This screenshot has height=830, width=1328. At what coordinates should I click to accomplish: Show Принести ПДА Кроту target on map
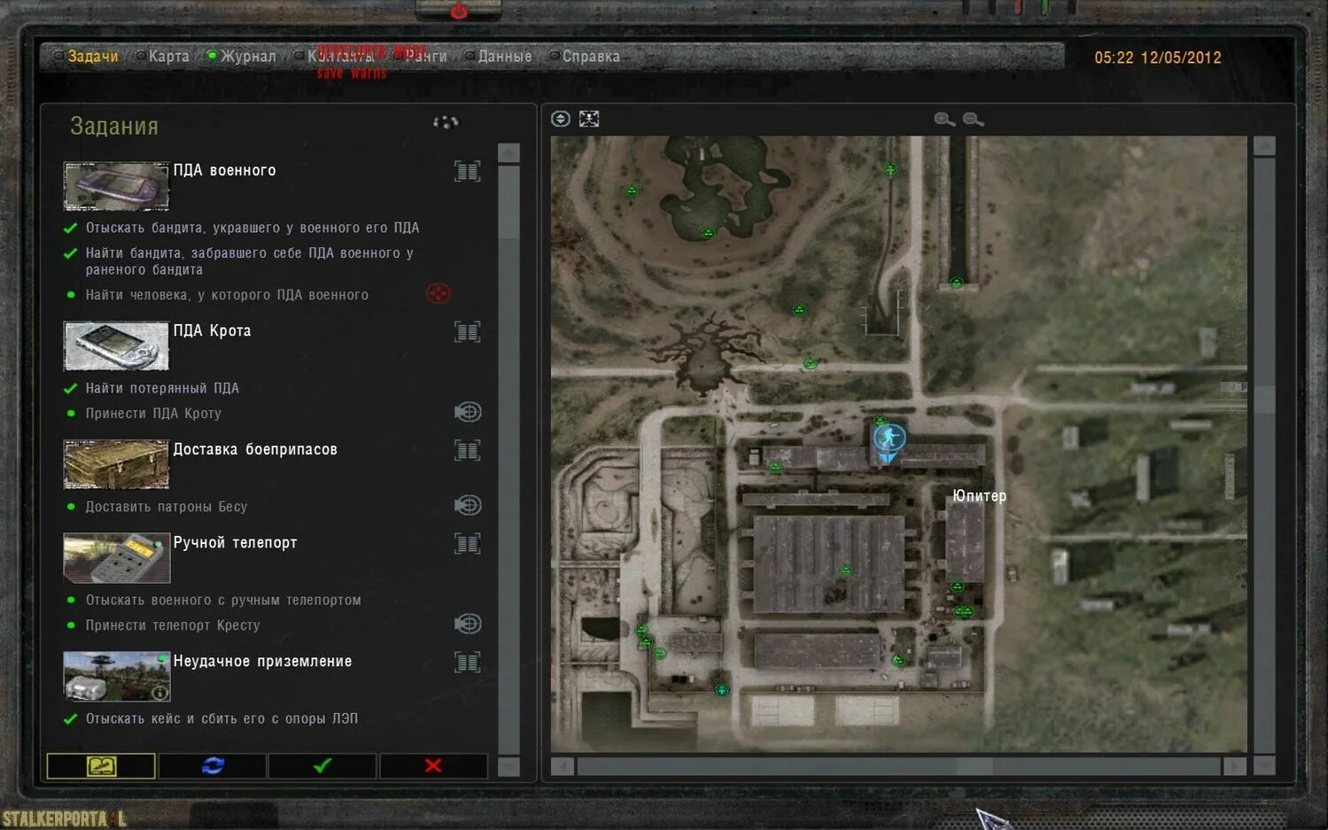tap(468, 412)
